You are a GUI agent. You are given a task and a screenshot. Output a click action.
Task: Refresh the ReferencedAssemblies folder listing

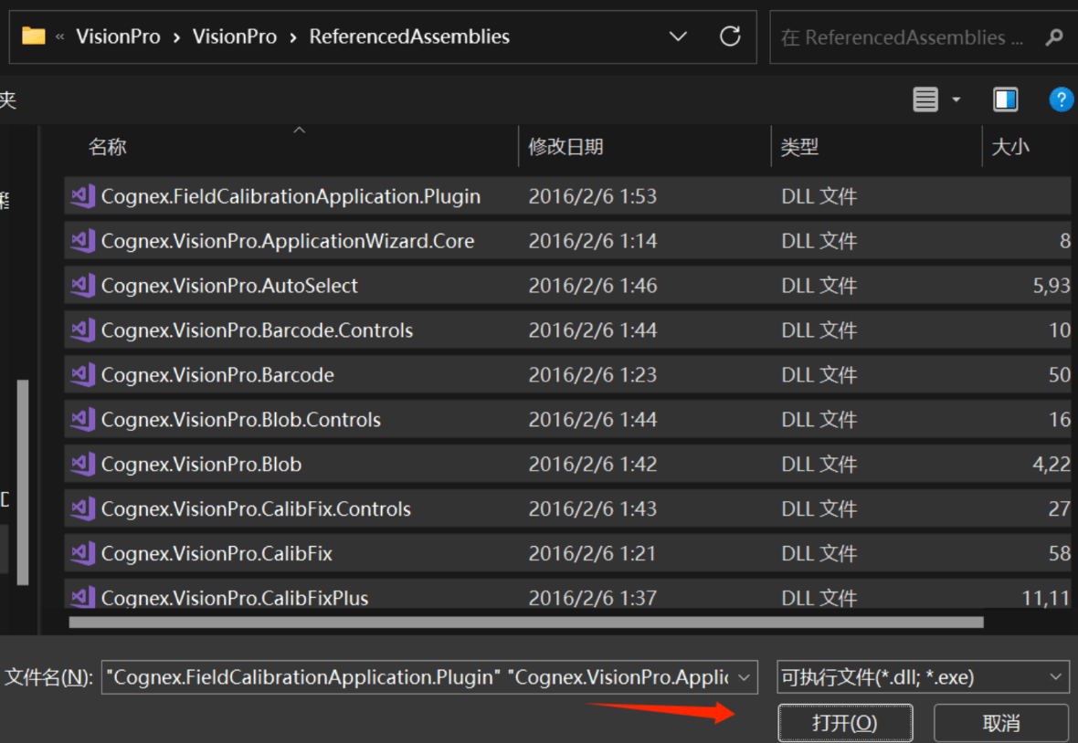coord(729,37)
